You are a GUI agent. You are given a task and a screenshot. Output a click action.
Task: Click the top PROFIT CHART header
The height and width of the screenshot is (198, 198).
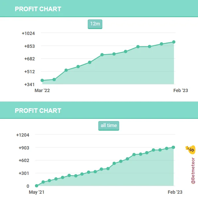pos(38,9)
